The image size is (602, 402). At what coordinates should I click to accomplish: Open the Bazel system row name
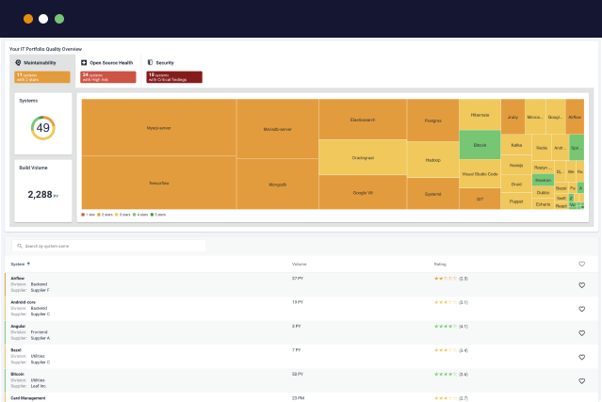(x=16, y=350)
